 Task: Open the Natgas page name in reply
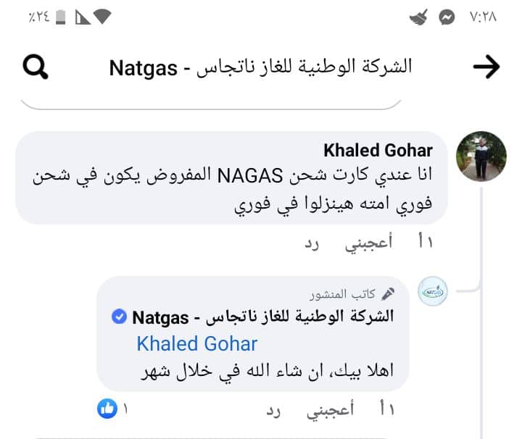pyautogui.click(x=262, y=317)
